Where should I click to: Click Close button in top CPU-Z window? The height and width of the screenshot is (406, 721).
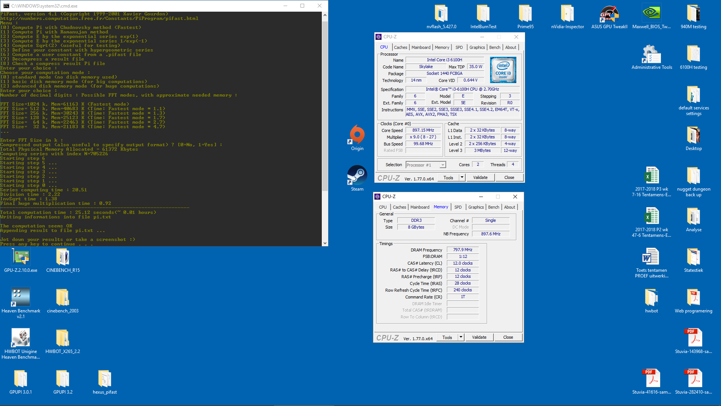coord(509,177)
